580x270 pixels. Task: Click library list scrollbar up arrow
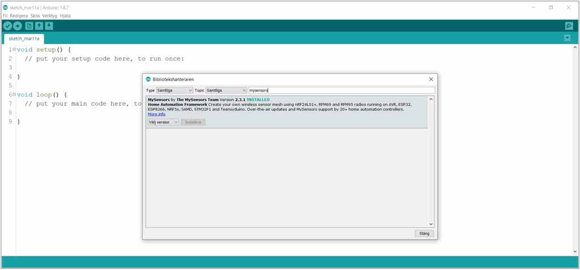(x=430, y=99)
